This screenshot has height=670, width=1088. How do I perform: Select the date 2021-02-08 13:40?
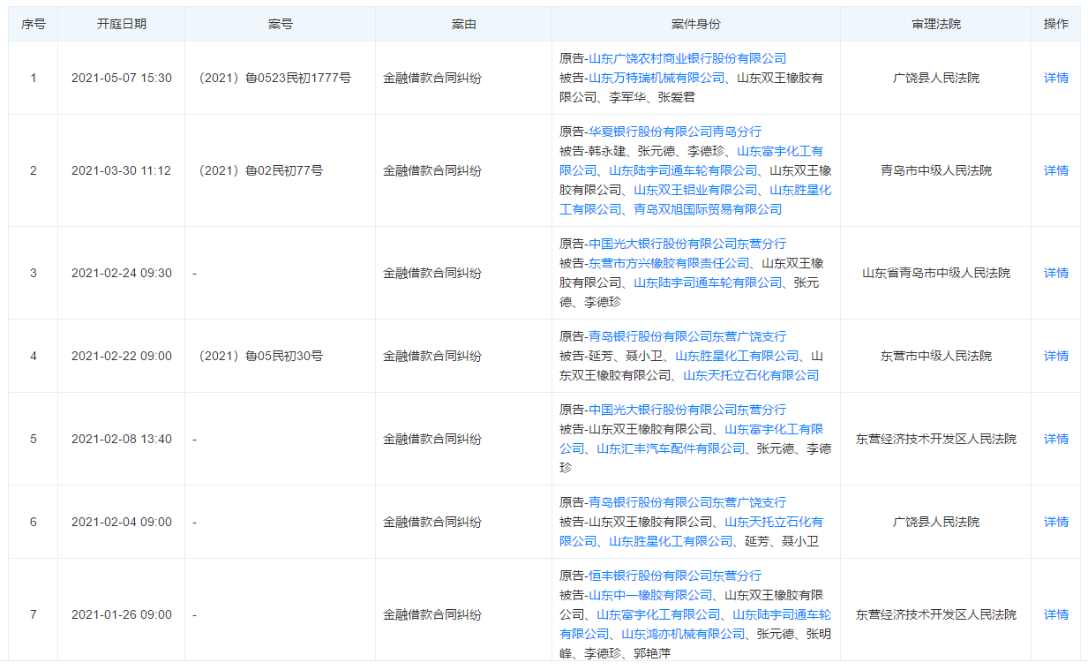[x=122, y=439]
